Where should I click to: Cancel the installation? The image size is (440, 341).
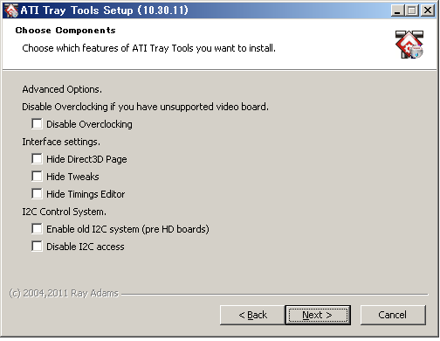pos(393,315)
